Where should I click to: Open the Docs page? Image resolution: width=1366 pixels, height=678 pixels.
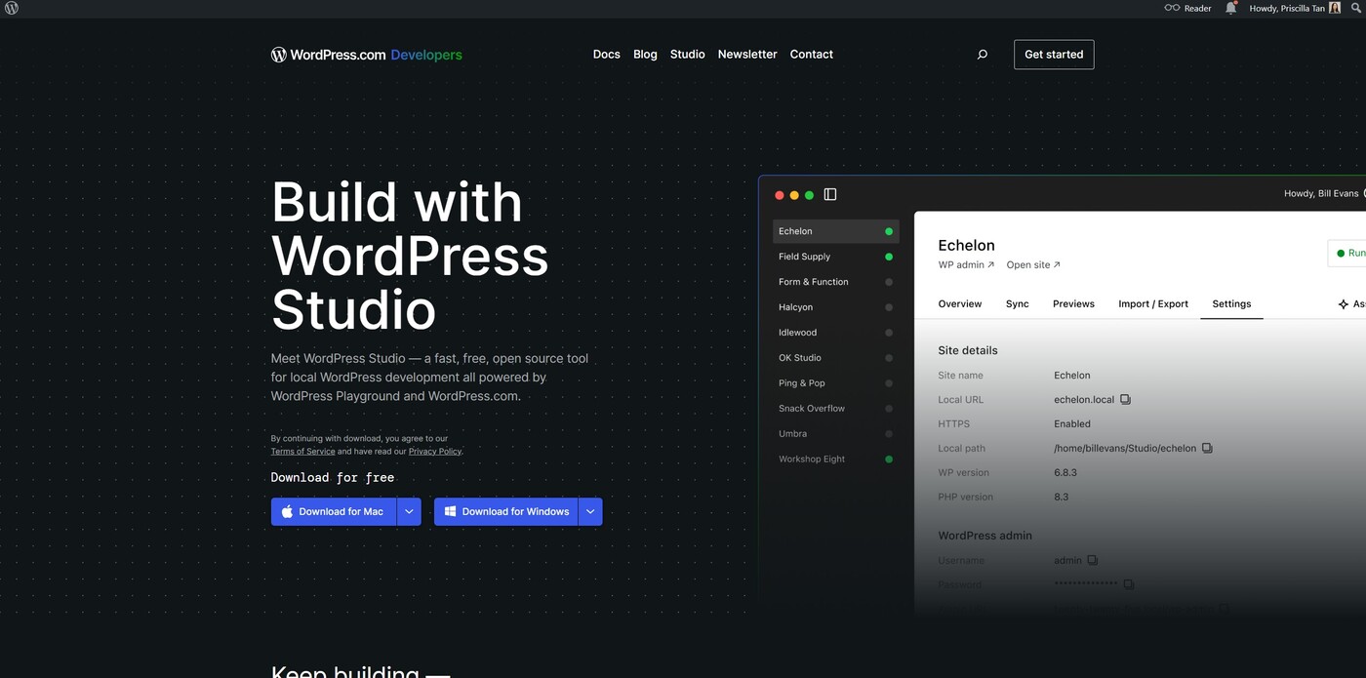(x=606, y=54)
